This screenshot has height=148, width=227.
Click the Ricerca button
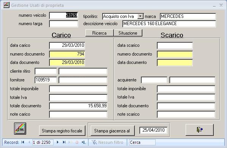(x=99, y=33)
